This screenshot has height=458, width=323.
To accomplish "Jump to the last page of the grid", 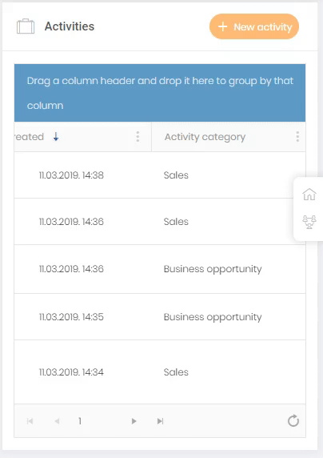I will [x=160, y=421].
